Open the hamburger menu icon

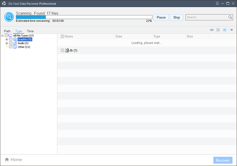pos(217,4)
